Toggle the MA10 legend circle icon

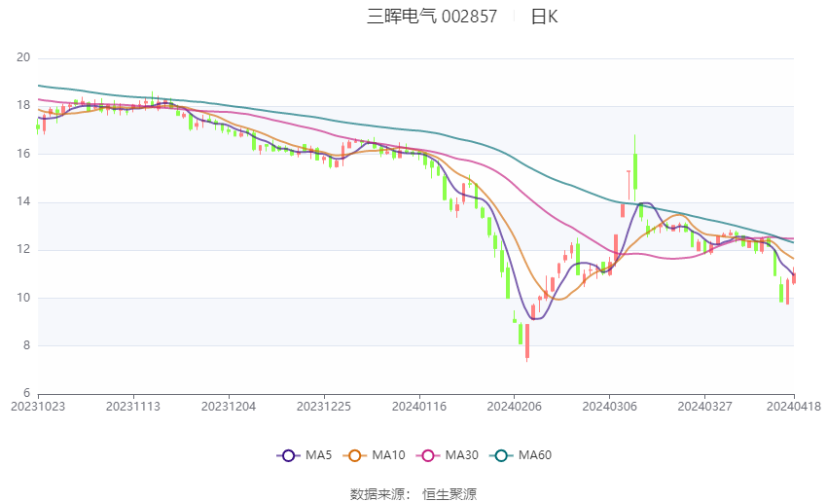(355, 455)
